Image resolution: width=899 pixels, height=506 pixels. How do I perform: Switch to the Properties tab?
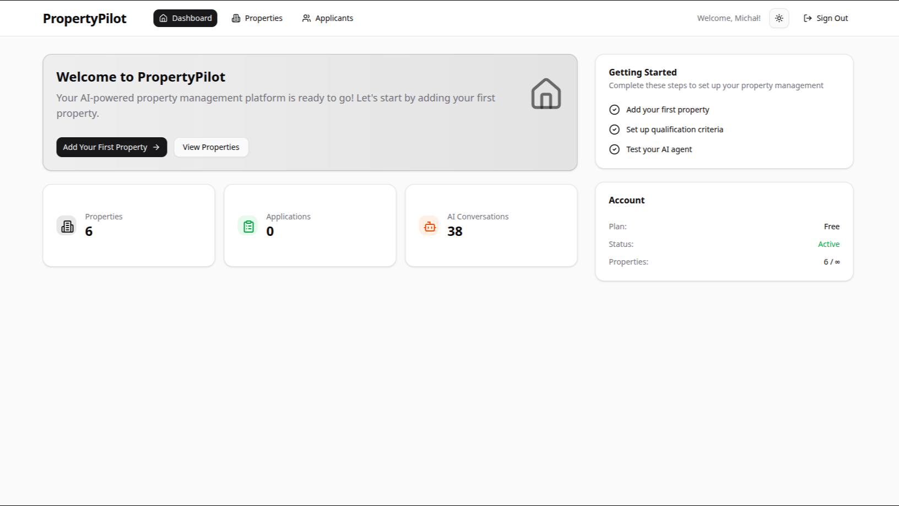point(257,18)
